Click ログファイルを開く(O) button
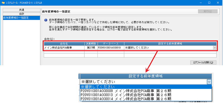This screenshot has height=103, width=223. click(x=203, y=63)
